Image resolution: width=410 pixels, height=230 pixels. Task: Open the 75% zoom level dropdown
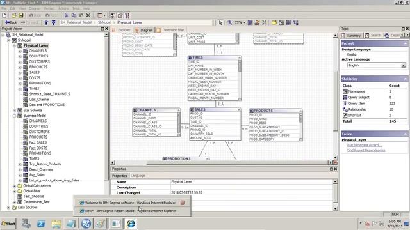click(x=245, y=23)
